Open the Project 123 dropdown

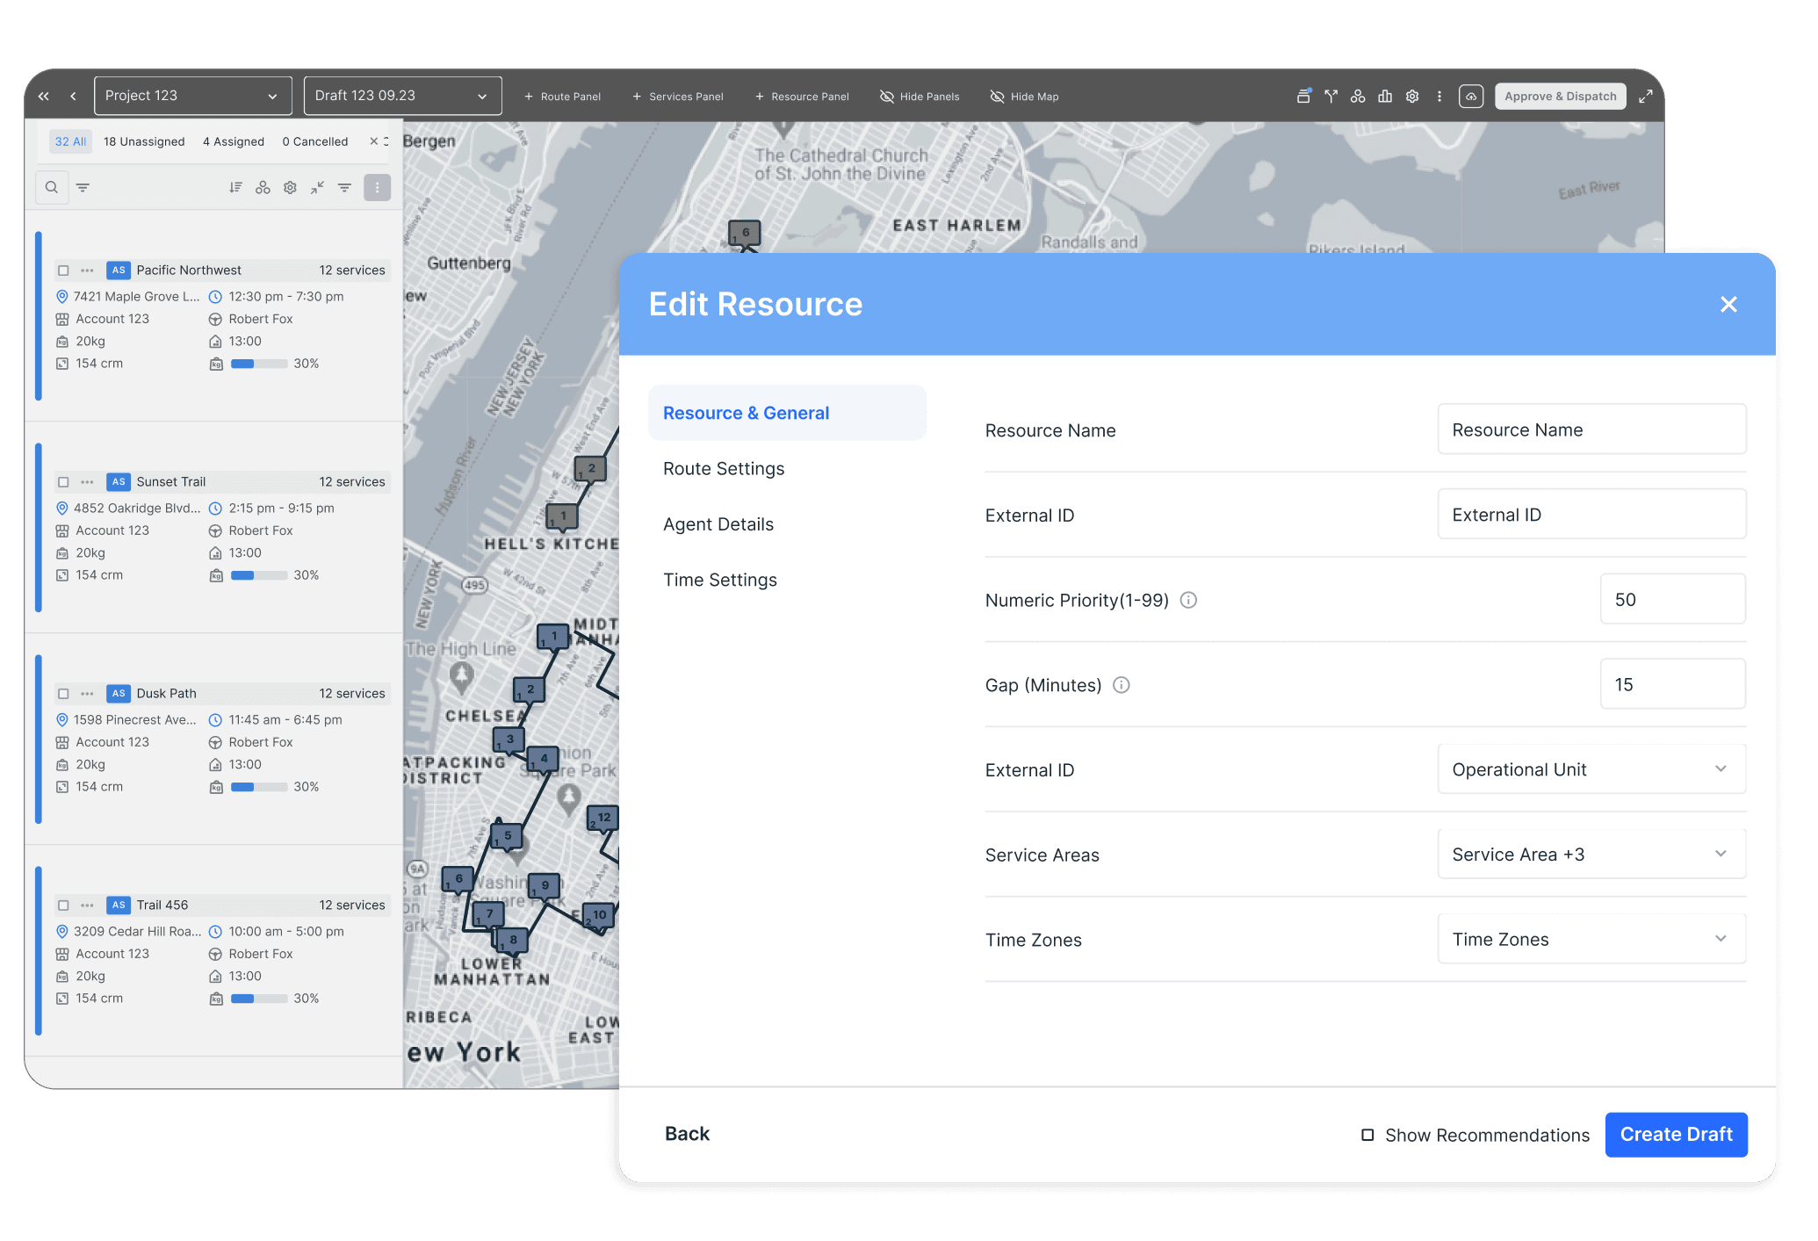[193, 96]
